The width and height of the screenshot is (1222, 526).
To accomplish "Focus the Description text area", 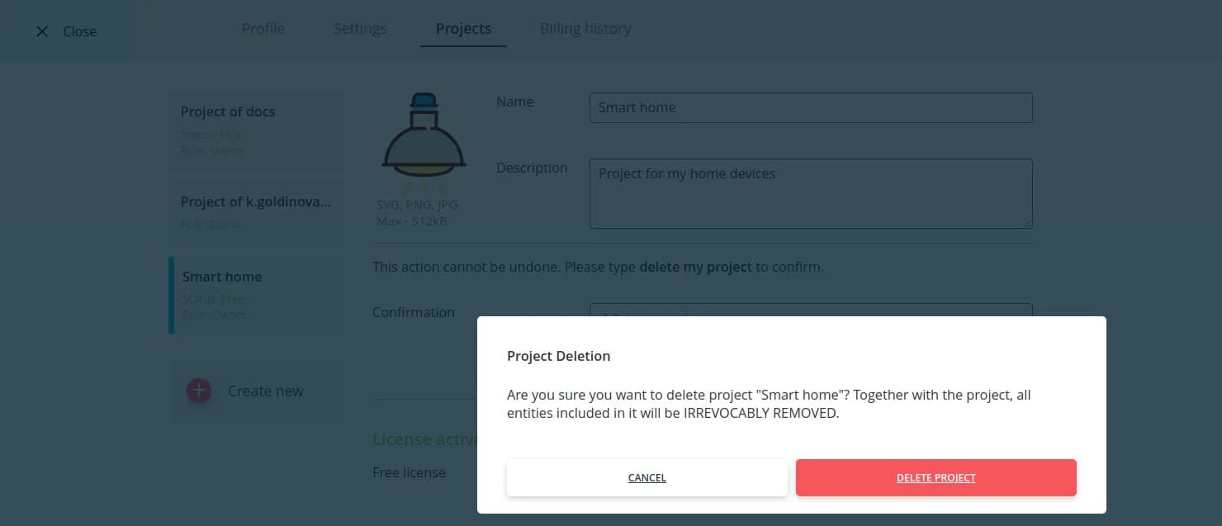I will pyautogui.click(x=810, y=193).
